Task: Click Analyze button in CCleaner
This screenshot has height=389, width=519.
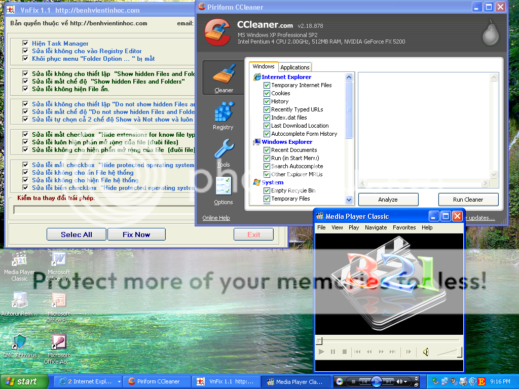Action: [x=388, y=200]
